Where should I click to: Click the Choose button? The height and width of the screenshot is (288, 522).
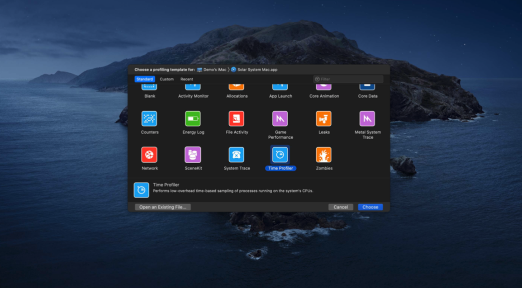click(370, 207)
